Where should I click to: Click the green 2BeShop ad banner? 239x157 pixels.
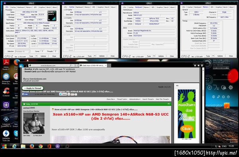click(186, 114)
